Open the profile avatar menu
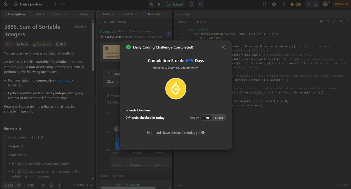Screen dimensions: 351x189 [325, 4]
